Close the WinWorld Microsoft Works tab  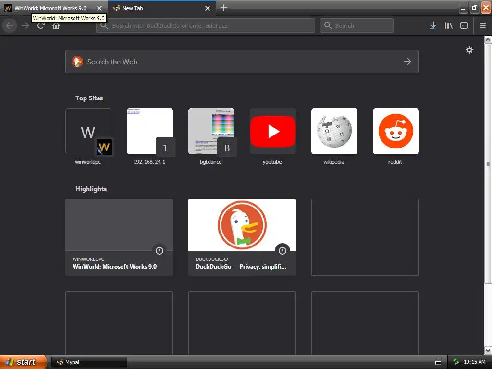pyautogui.click(x=99, y=8)
